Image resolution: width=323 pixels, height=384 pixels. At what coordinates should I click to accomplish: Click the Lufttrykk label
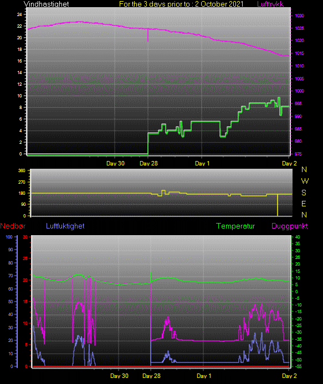pyautogui.click(x=270, y=4)
